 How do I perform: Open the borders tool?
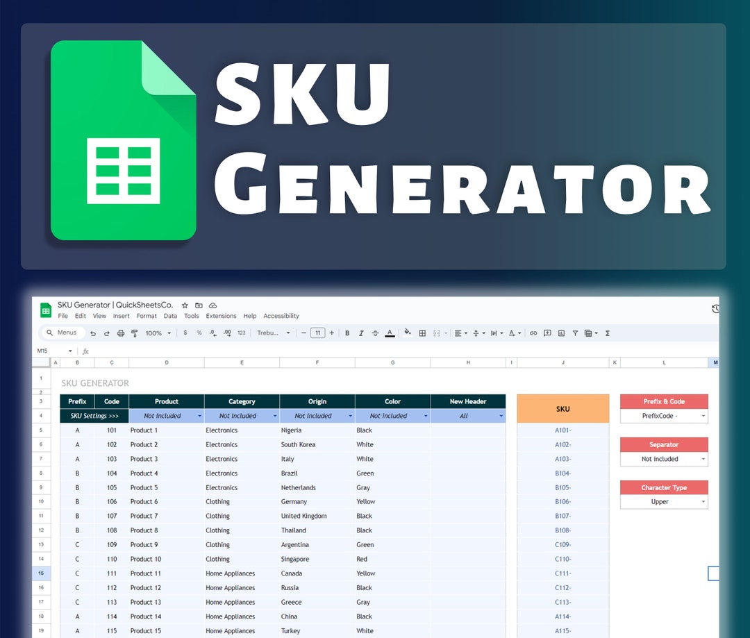click(422, 333)
